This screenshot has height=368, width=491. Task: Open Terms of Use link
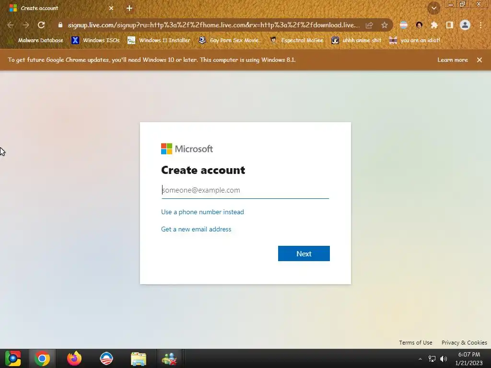pyautogui.click(x=416, y=342)
